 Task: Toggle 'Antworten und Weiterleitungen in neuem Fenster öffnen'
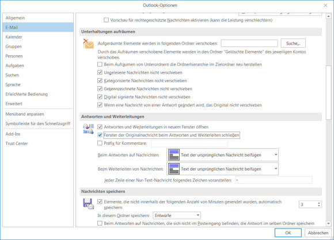[100, 127]
